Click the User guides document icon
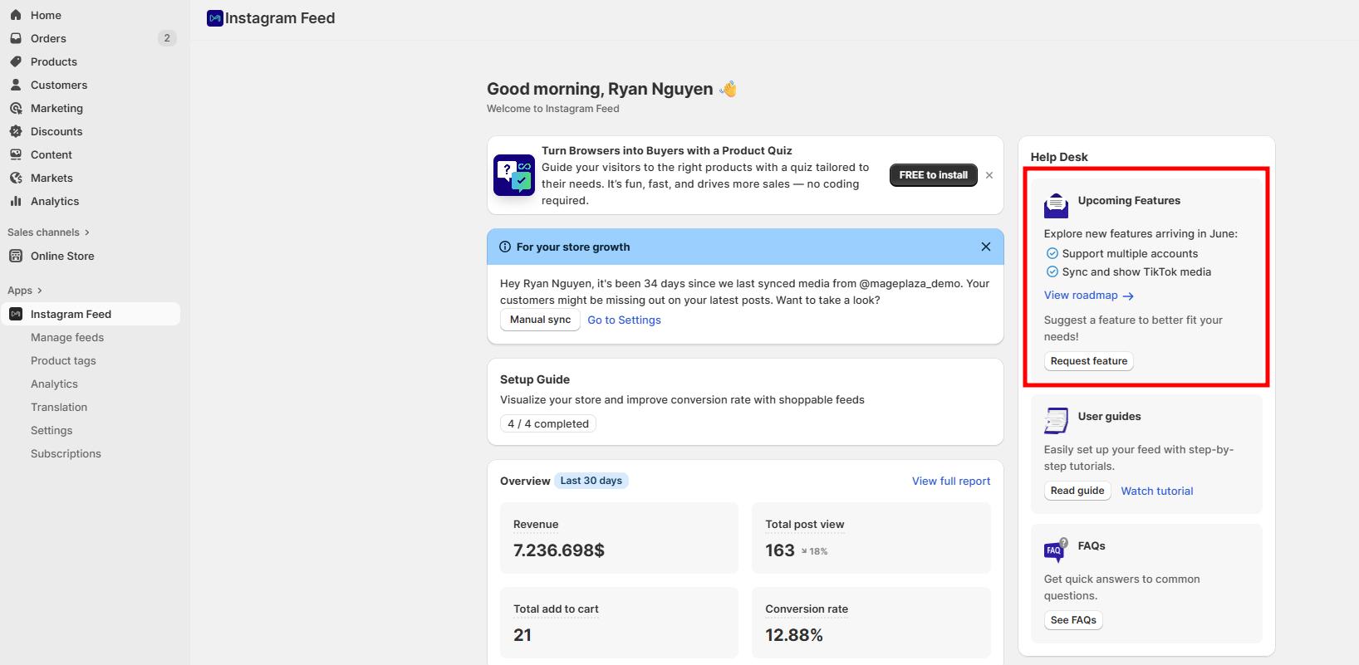 (1056, 421)
